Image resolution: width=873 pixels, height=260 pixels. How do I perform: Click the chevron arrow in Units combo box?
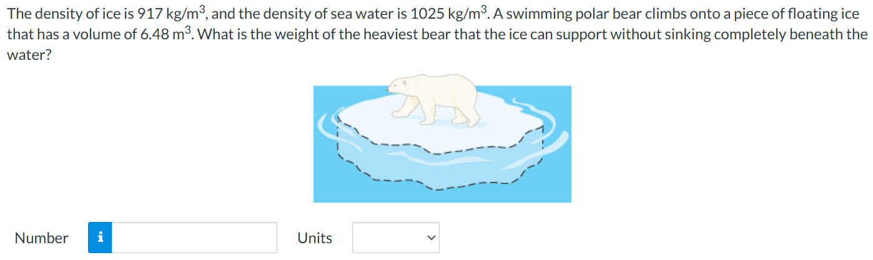pyautogui.click(x=430, y=238)
